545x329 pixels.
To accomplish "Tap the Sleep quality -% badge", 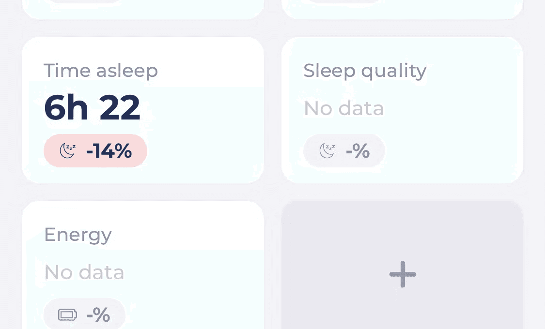I will [344, 150].
